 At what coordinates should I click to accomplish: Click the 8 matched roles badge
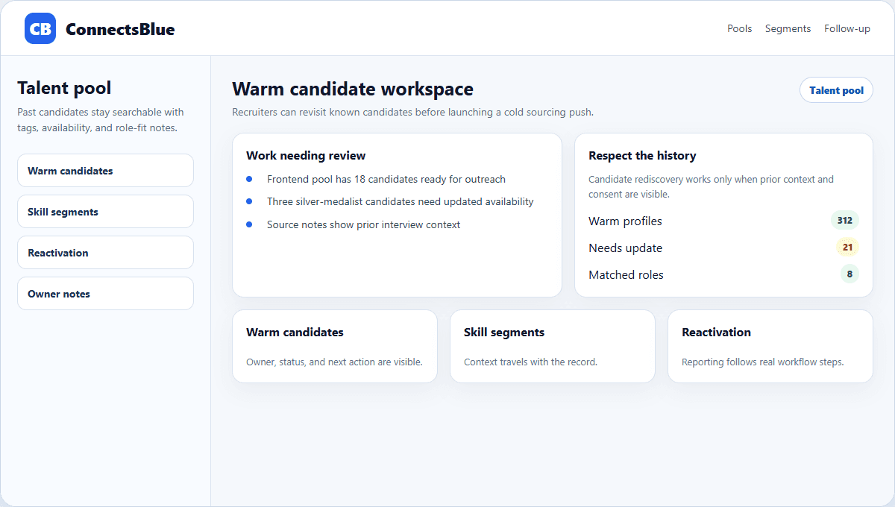(850, 274)
